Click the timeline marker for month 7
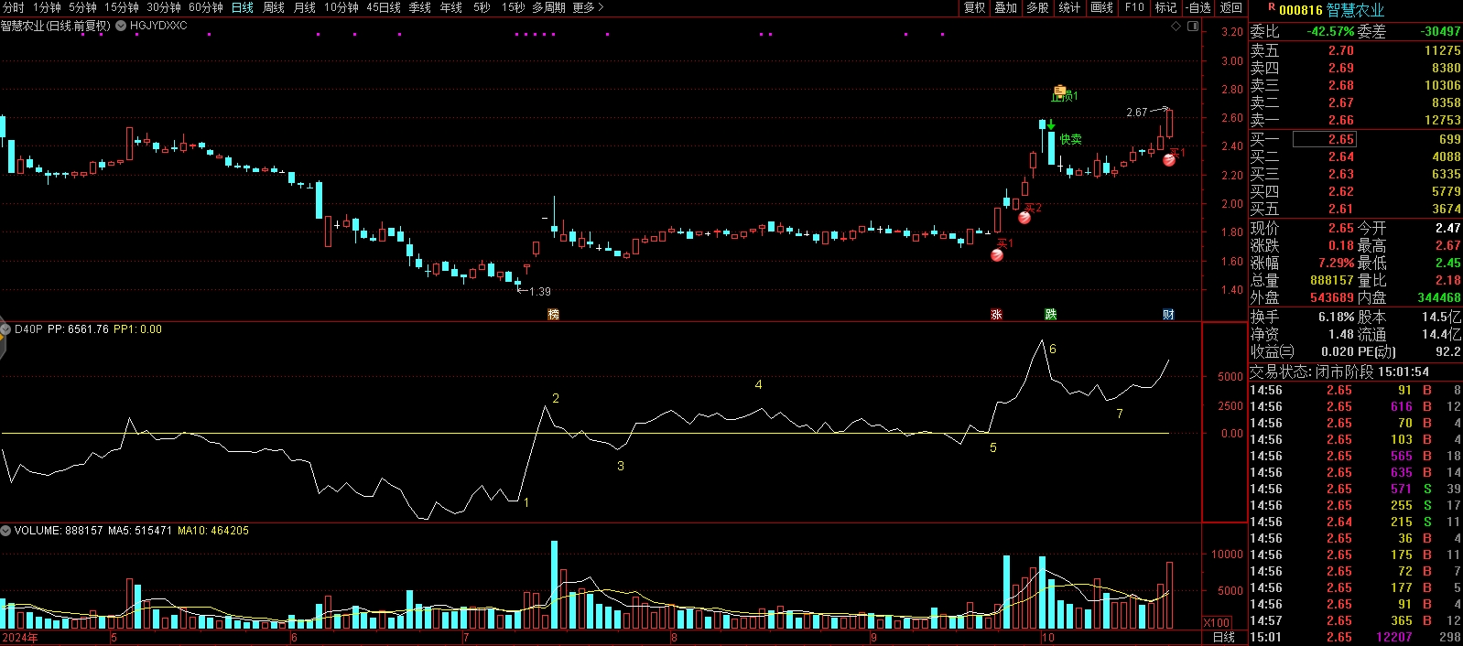This screenshot has width=1463, height=646. pos(466,638)
